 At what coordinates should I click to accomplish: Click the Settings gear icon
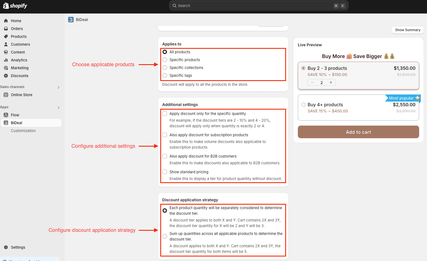[6, 247]
